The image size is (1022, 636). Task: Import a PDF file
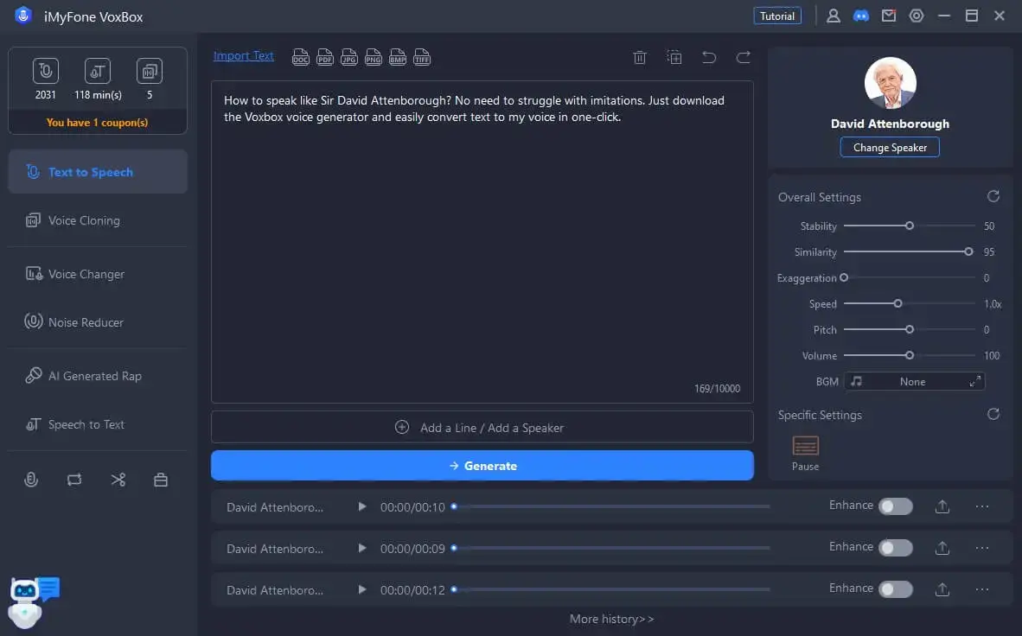tap(324, 57)
